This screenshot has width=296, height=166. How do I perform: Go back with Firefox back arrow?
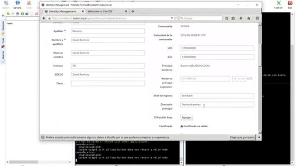point(44,18)
